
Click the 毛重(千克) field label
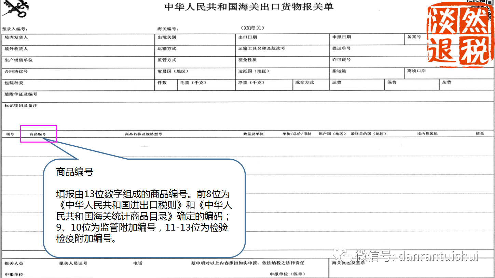(193, 83)
